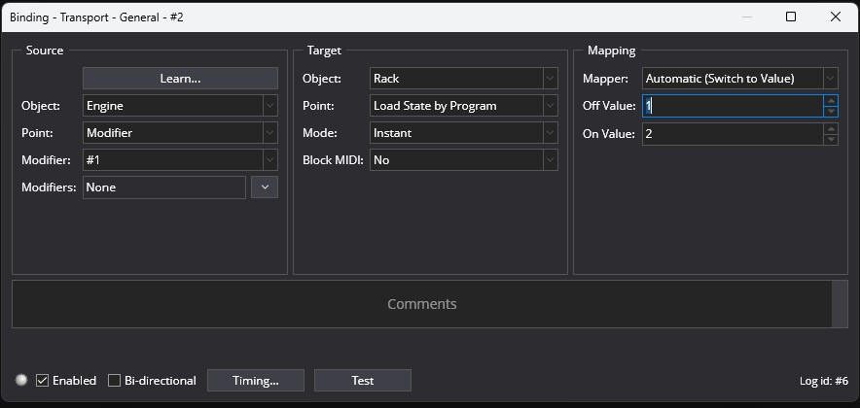Expand the Block MIDI dropdown
860x408 pixels.
coord(463,160)
